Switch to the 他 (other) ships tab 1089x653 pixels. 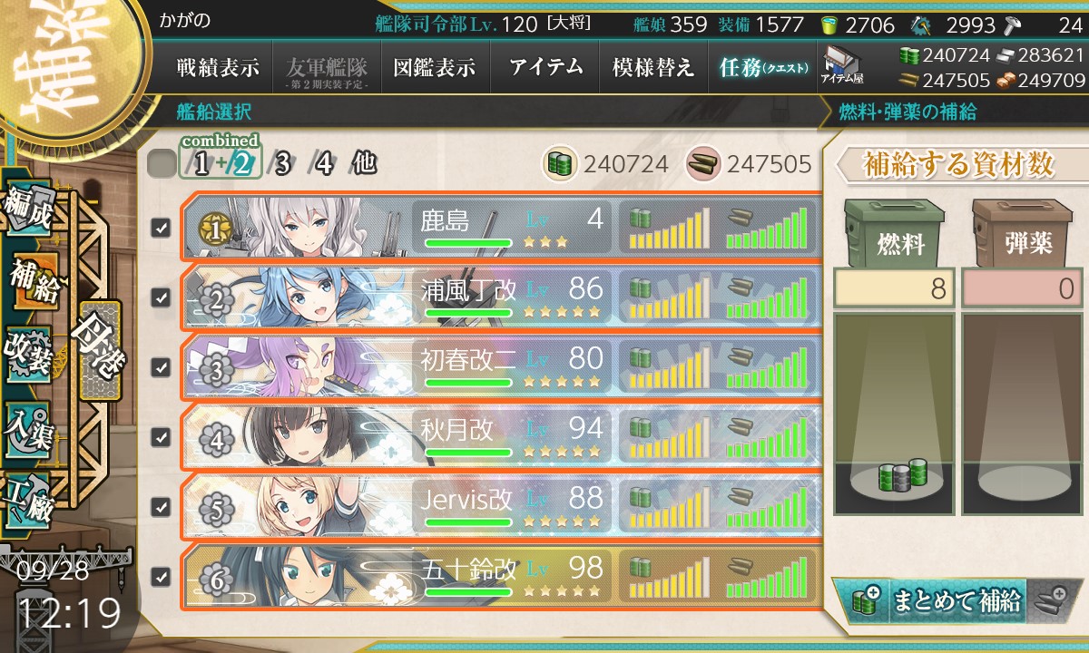click(364, 164)
